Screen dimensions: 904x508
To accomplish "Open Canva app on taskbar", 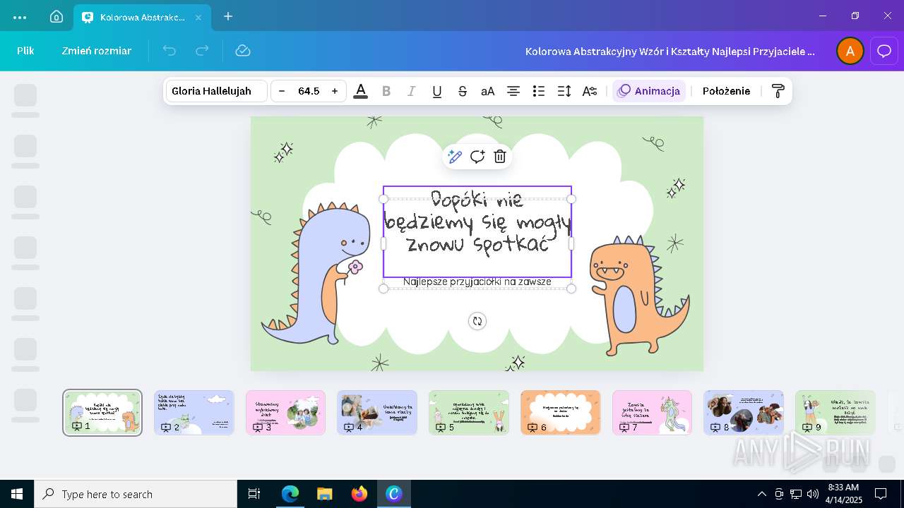I will 394,494.
